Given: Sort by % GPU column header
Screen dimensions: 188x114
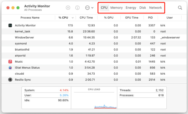Looking at the screenshot, I should point(109,18).
